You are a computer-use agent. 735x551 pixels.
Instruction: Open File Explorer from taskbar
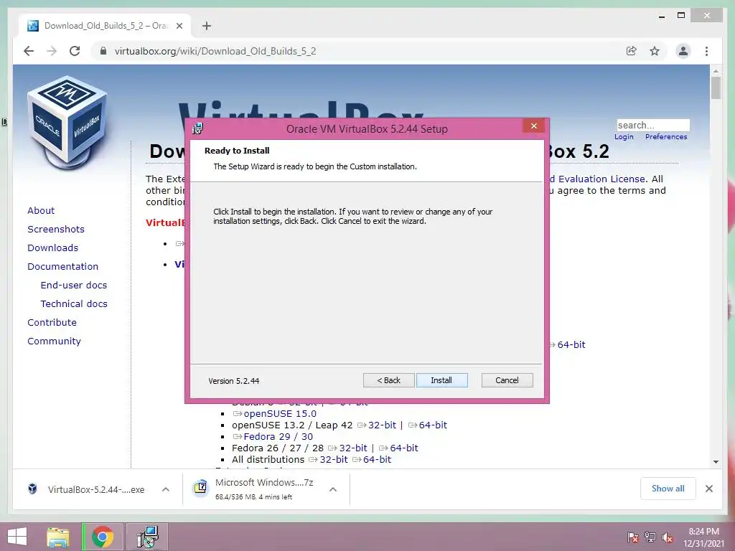(x=58, y=537)
